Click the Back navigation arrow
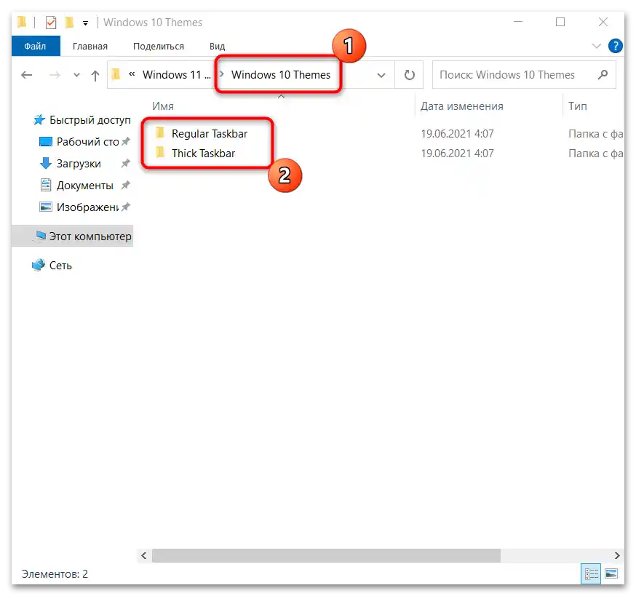Viewport: 636px width, 596px height. click(x=27, y=75)
